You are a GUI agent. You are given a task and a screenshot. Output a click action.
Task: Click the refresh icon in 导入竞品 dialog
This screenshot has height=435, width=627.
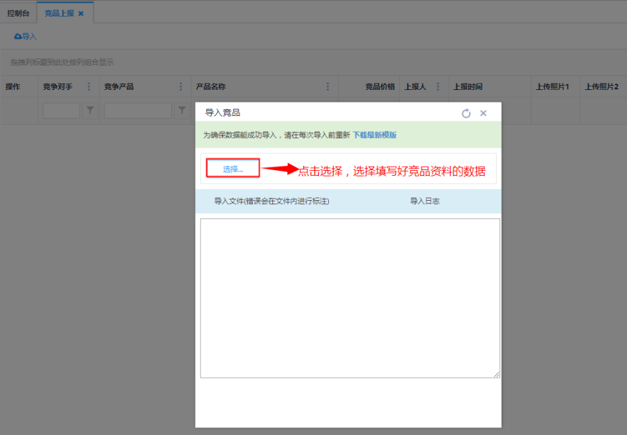click(x=466, y=113)
